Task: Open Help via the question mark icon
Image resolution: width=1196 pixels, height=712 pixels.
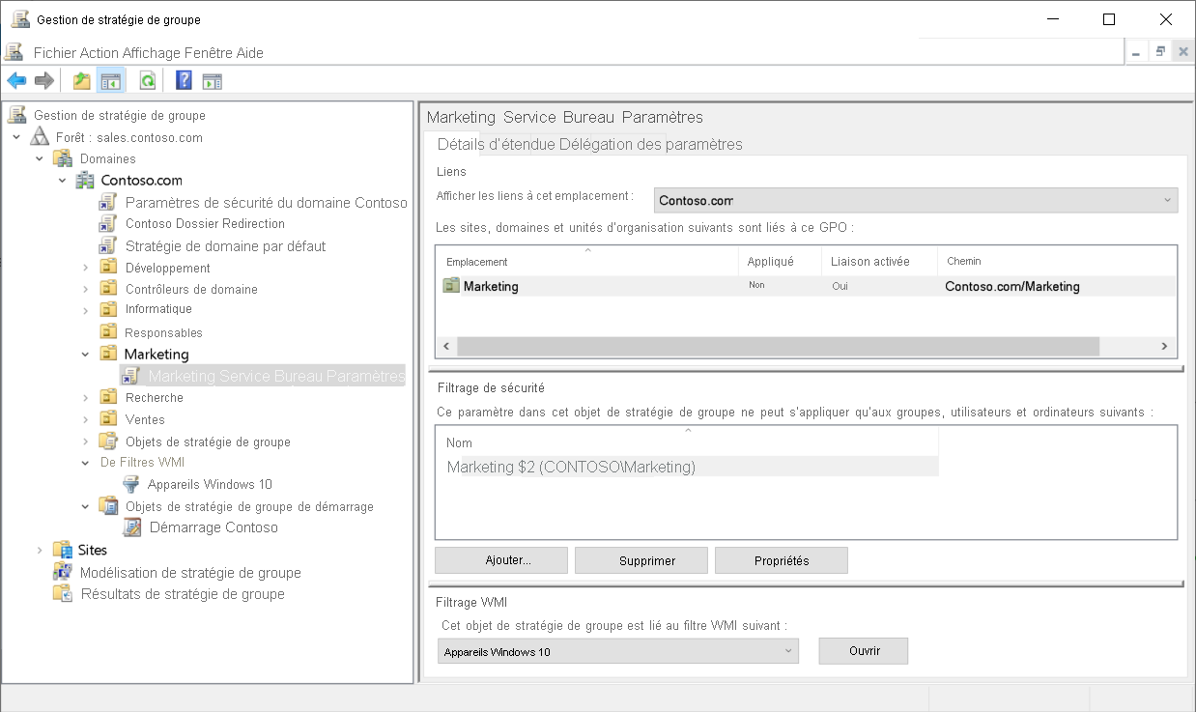Action: click(183, 80)
